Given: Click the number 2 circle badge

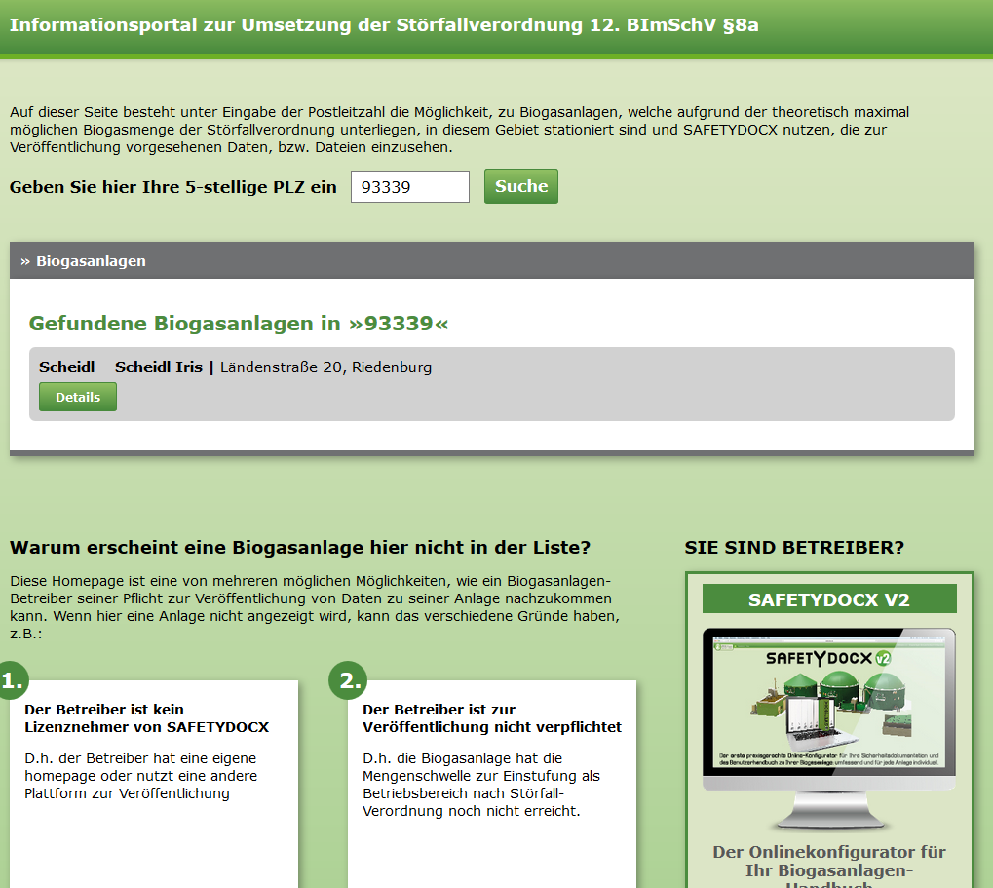Looking at the screenshot, I should click(x=347, y=680).
